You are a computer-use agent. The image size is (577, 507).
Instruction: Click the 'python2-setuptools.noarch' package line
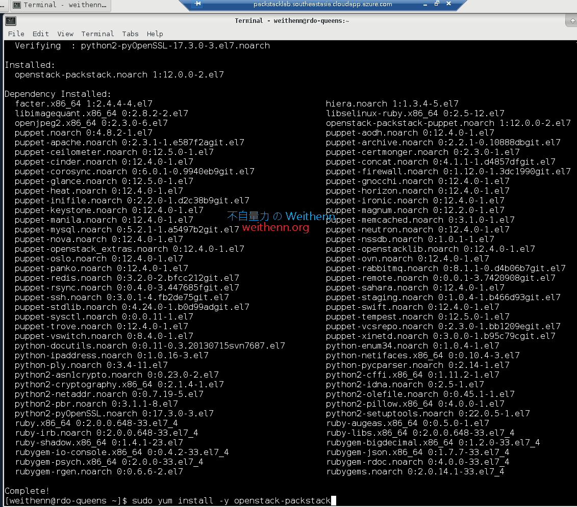point(428,414)
